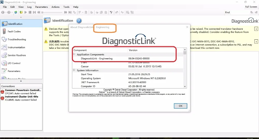Collapse the System Information group

tap(74, 70)
